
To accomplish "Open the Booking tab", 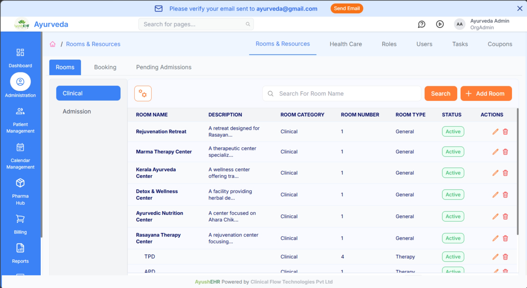I will 105,67.
